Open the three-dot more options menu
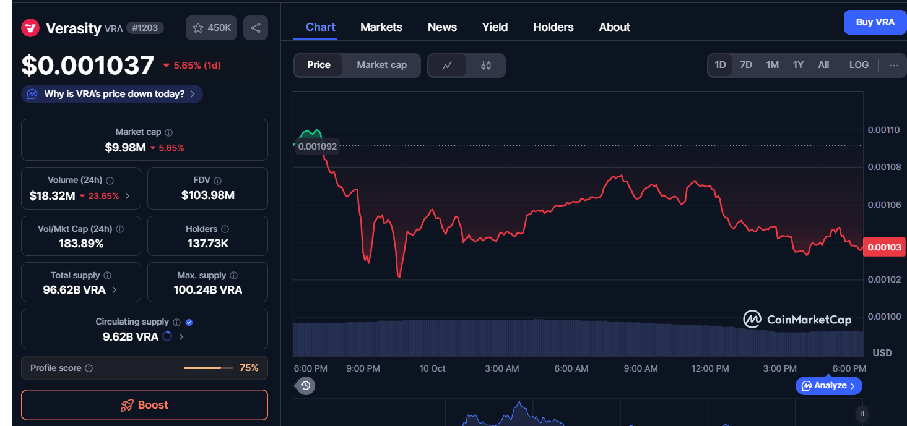Image resolution: width=907 pixels, height=426 pixels. point(893,65)
